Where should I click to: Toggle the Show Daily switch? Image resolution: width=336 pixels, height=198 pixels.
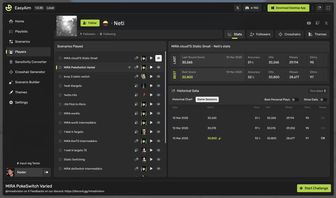(x=323, y=99)
